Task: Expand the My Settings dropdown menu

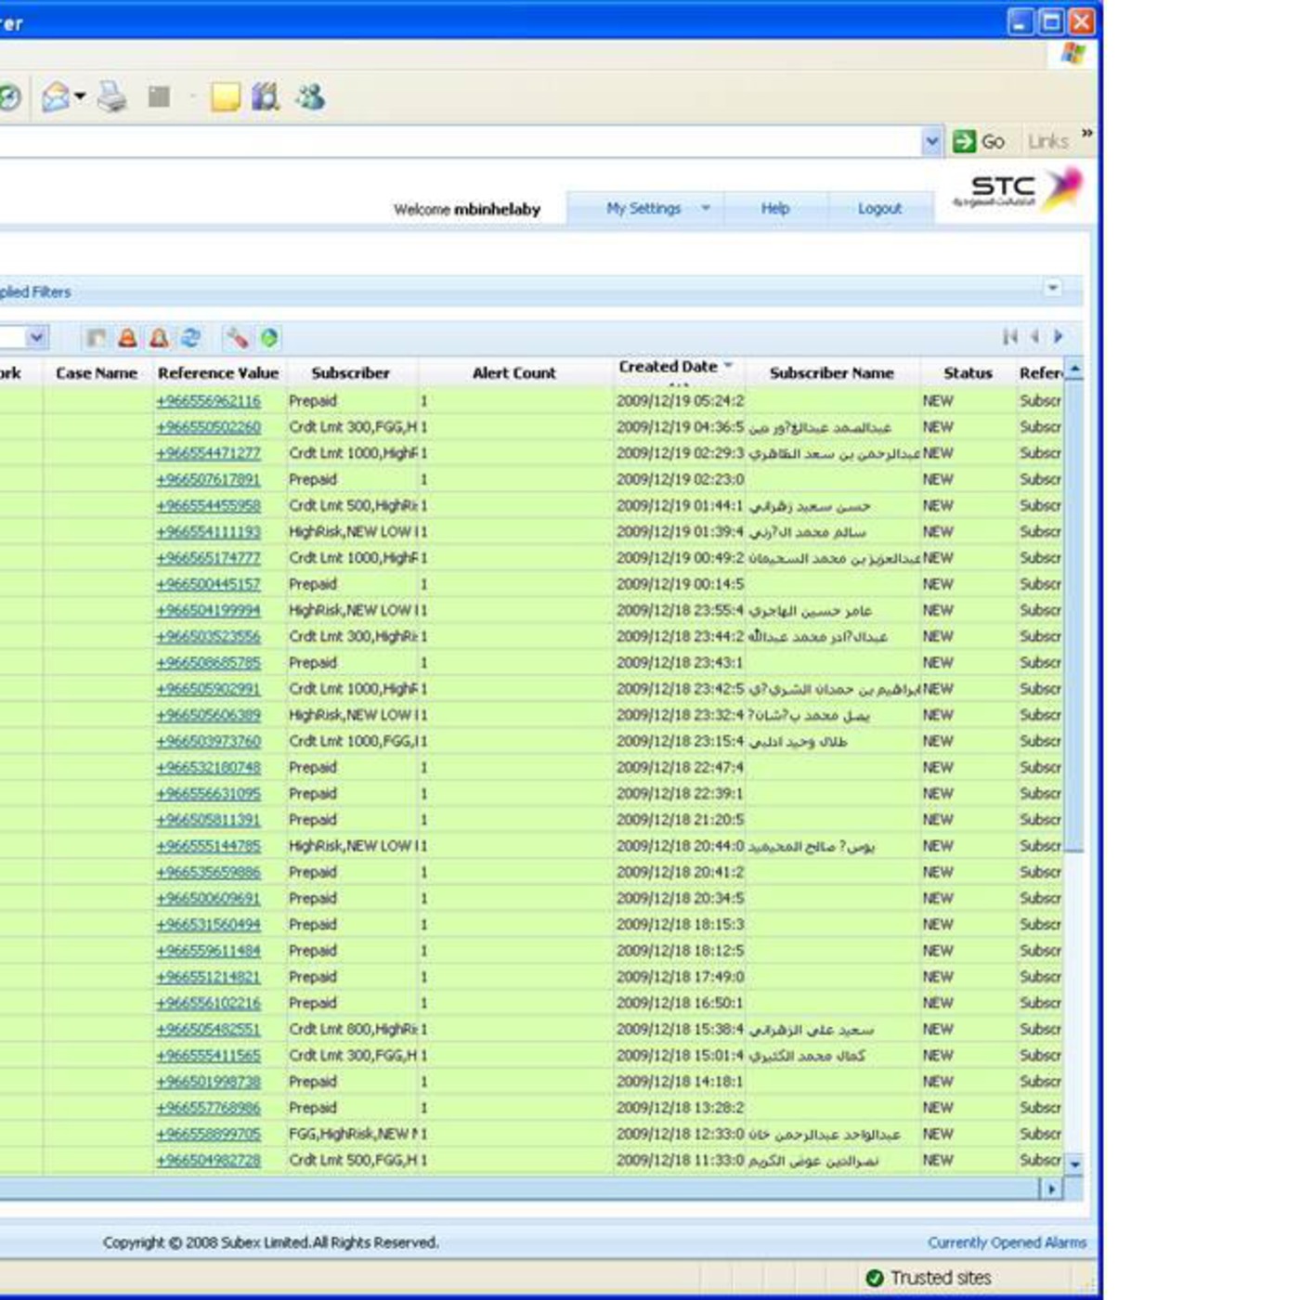Action: [x=706, y=208]
